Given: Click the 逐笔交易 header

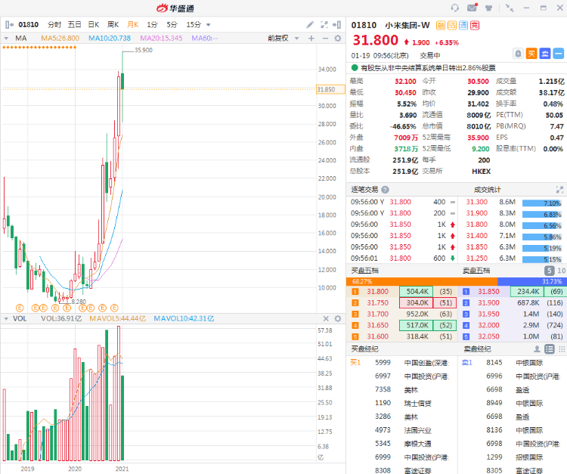Looking at the screenshot, I should (x=364, y=190).
